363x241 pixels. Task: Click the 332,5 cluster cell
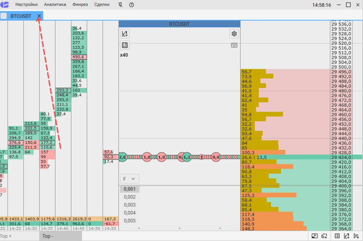(x=31, y=128)
